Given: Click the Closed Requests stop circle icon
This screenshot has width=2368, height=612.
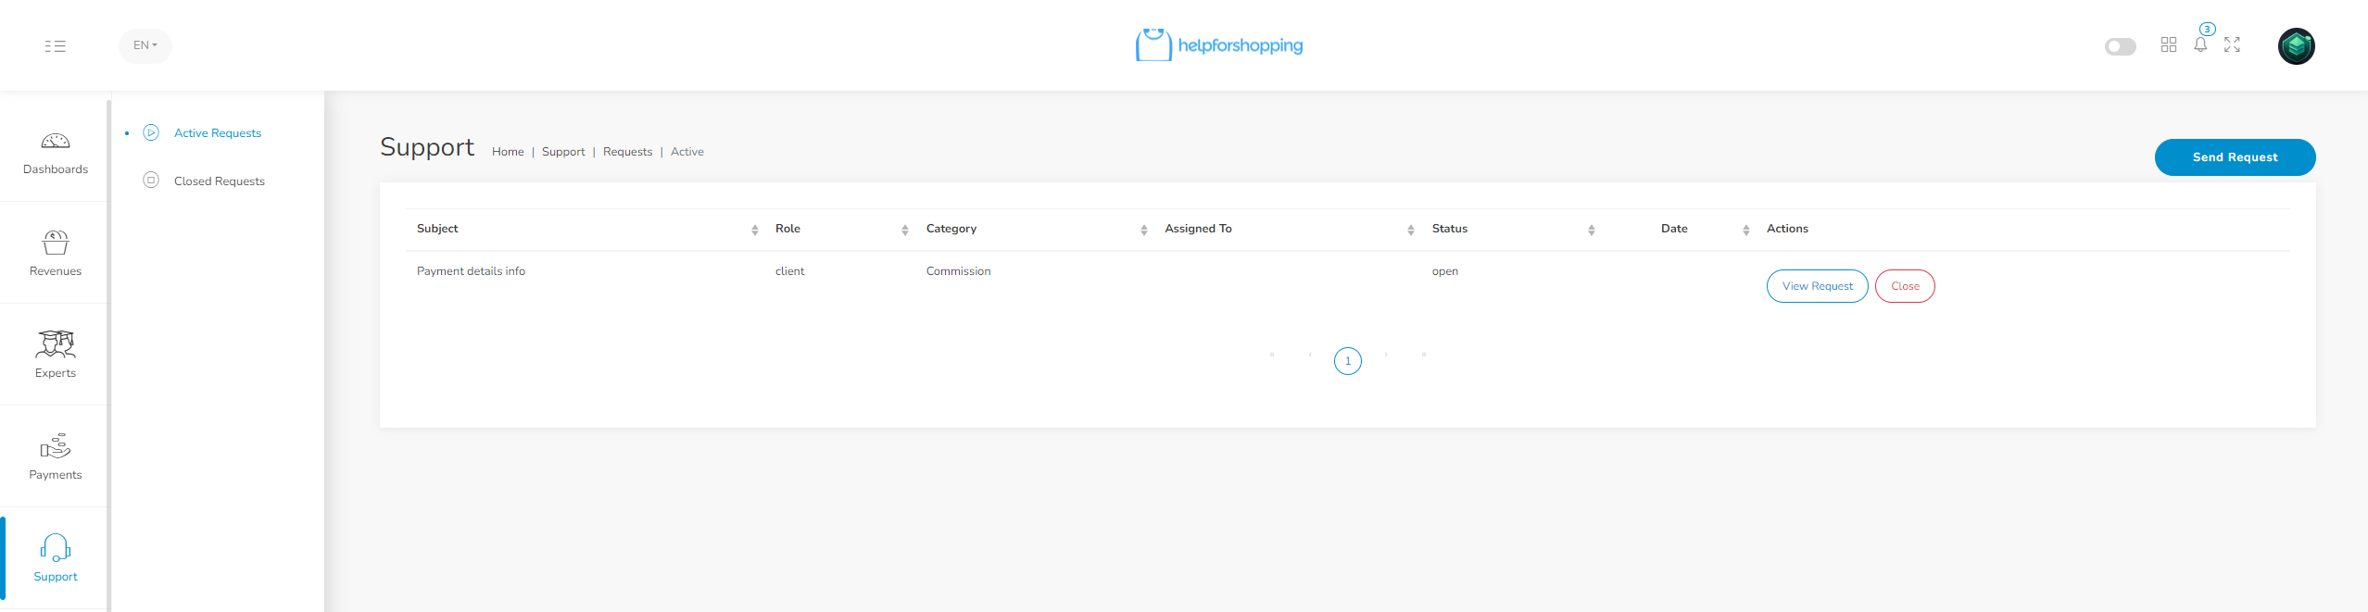Looking at the screenshot, I should pos(151,180).
